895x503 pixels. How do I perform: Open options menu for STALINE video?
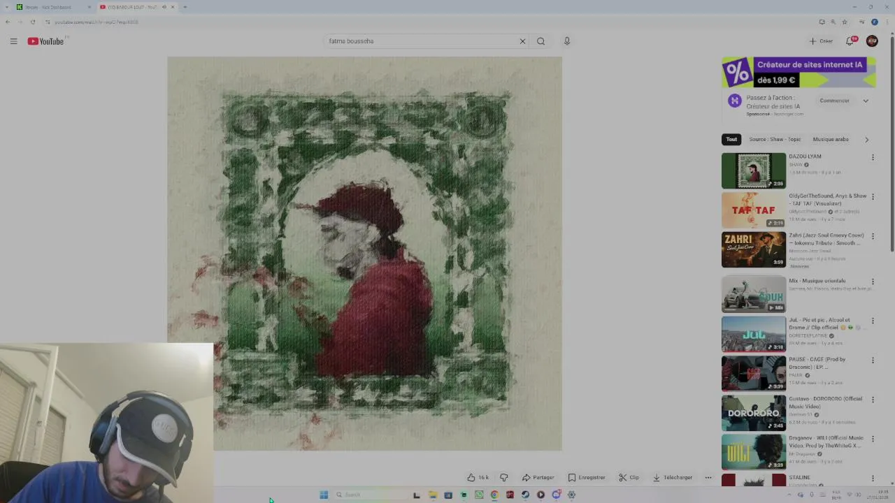[873, 479]
